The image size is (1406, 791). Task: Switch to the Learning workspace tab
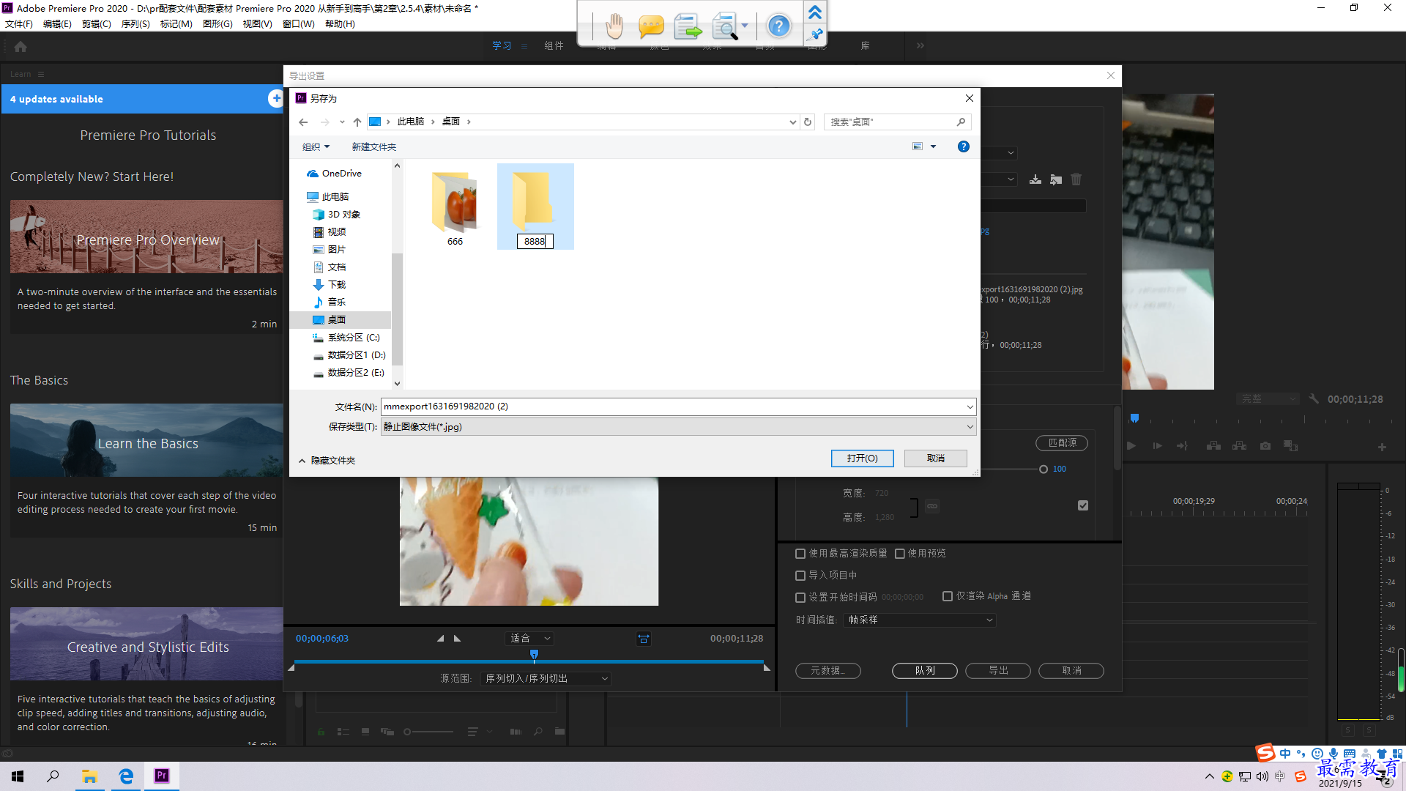tap(502, 45)
